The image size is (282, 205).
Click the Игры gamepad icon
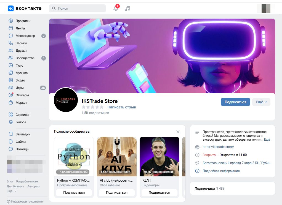pyautogui.click(x=11, y=88)
